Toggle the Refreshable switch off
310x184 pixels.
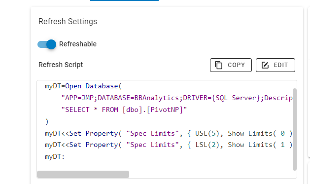click(x=47, y=44)
